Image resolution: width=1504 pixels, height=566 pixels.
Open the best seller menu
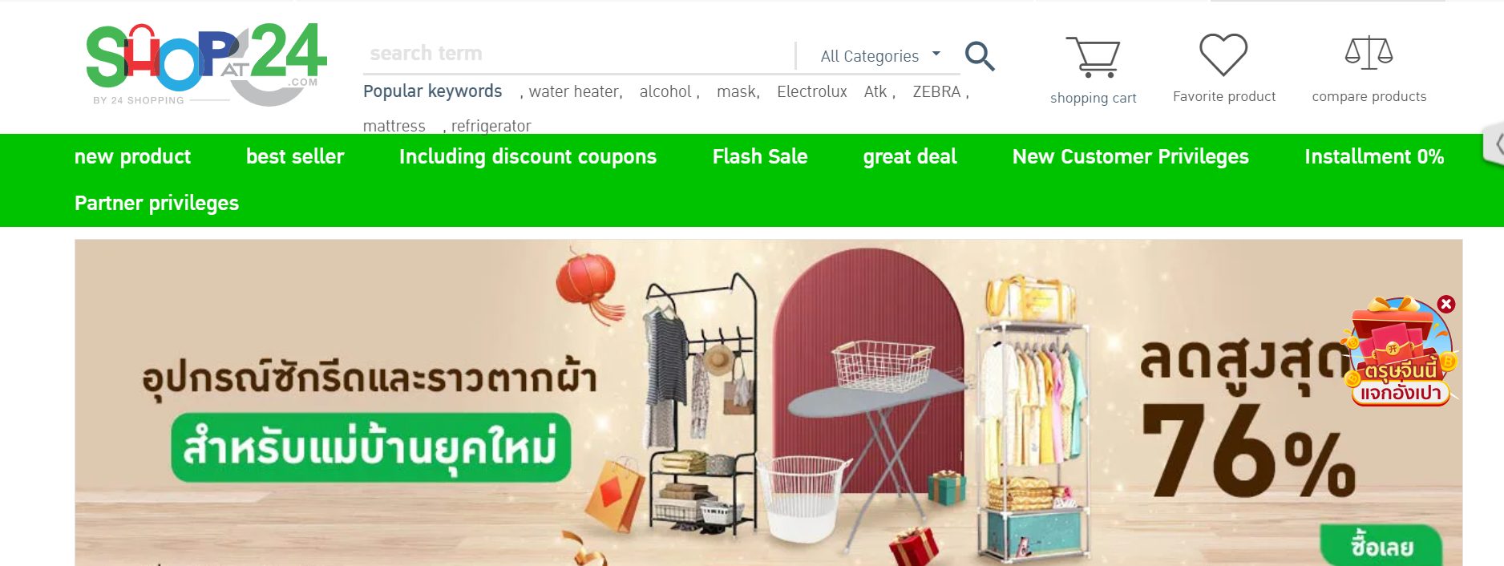click(x=295, y=156)
